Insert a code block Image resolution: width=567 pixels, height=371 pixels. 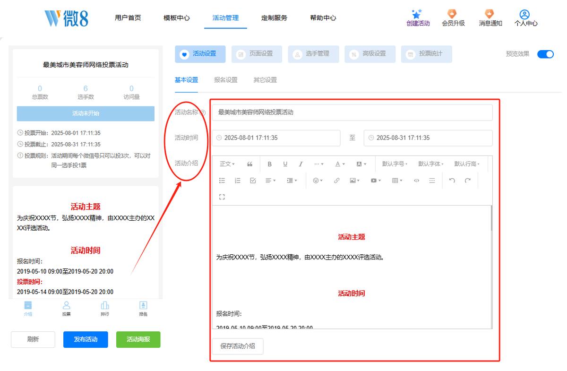pos(416,181)
